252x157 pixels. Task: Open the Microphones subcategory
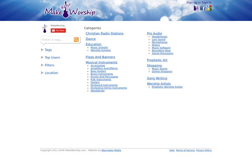pos(160,42)
